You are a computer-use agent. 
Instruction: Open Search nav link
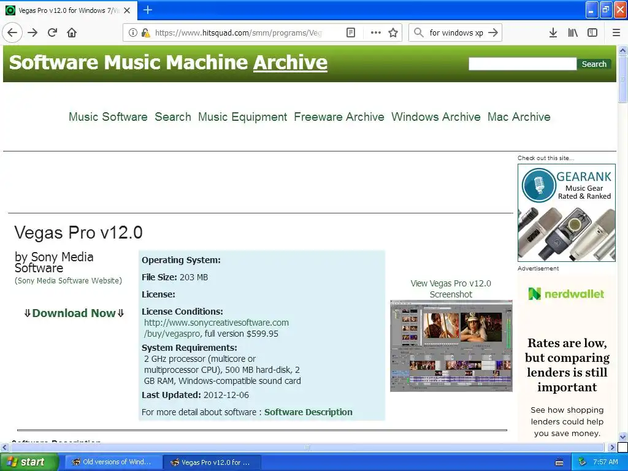click(x=172, y=117)
